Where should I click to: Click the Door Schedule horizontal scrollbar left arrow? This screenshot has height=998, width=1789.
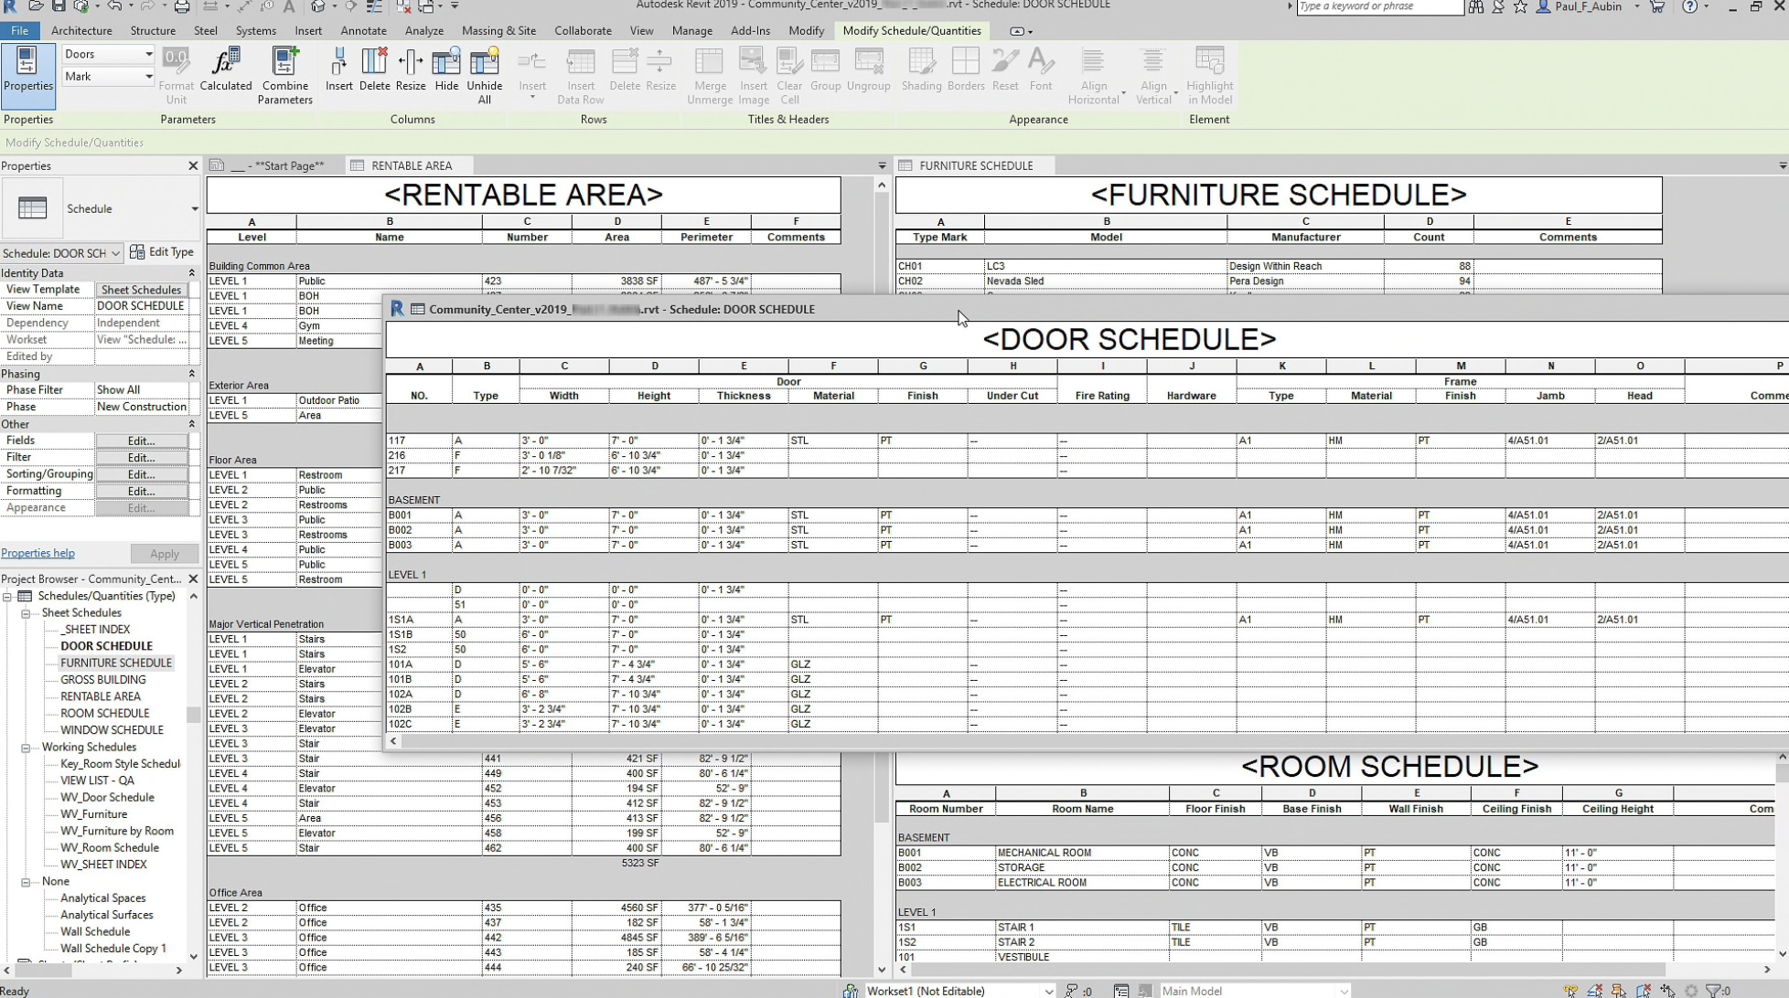coord(393,741)
